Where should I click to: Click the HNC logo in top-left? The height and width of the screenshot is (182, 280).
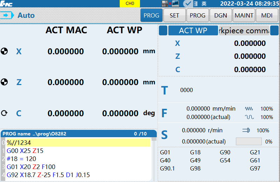coord(7,3)
